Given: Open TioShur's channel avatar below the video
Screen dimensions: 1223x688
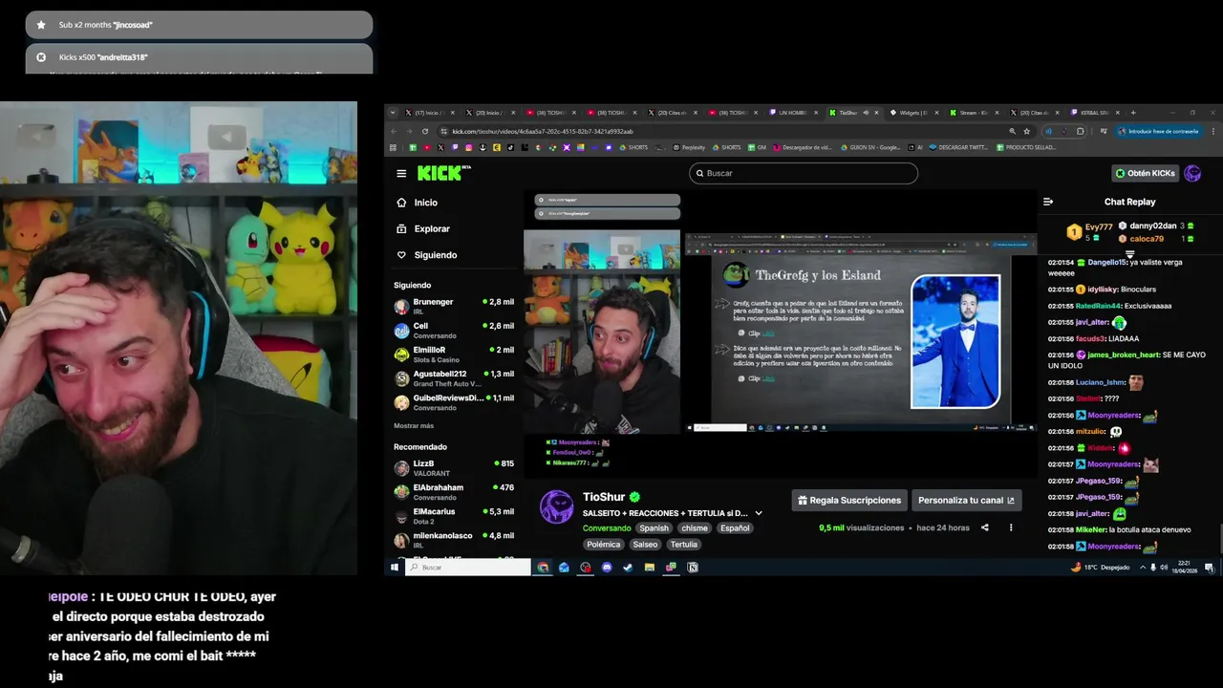Looking at the screenshot, I should point(557,506).
